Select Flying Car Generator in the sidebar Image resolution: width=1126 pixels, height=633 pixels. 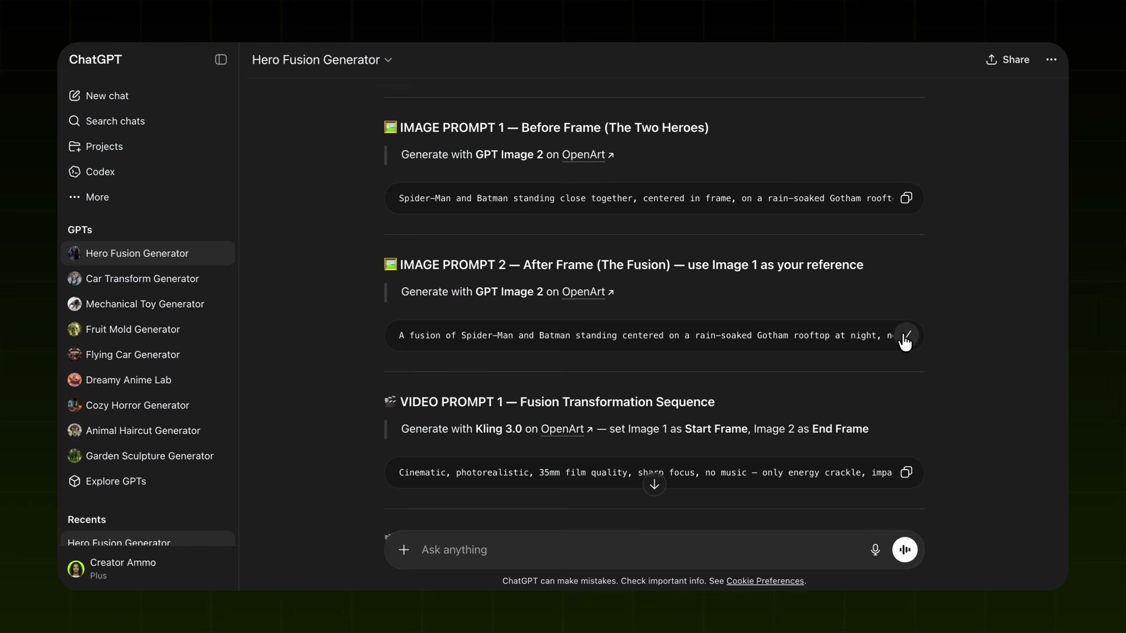(148, 355)
